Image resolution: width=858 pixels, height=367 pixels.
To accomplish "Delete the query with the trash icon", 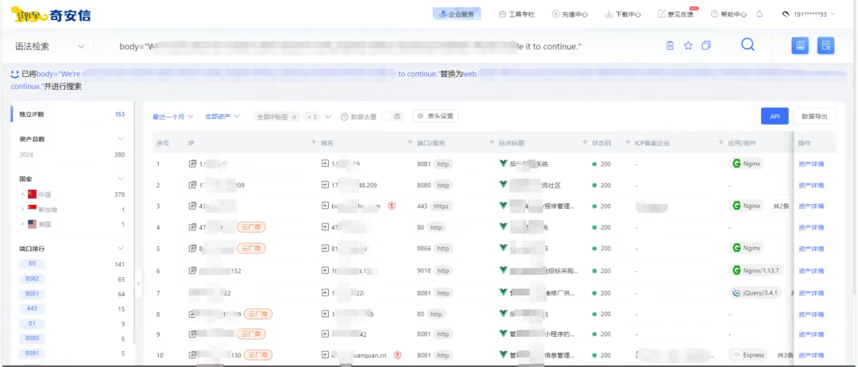I will [670, 45].
